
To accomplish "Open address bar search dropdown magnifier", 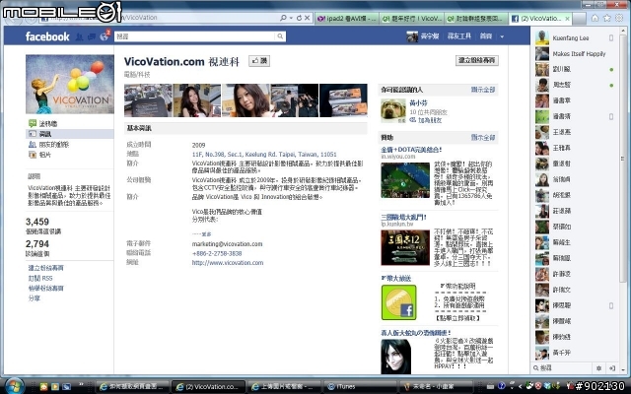I will tap(285, 18).
